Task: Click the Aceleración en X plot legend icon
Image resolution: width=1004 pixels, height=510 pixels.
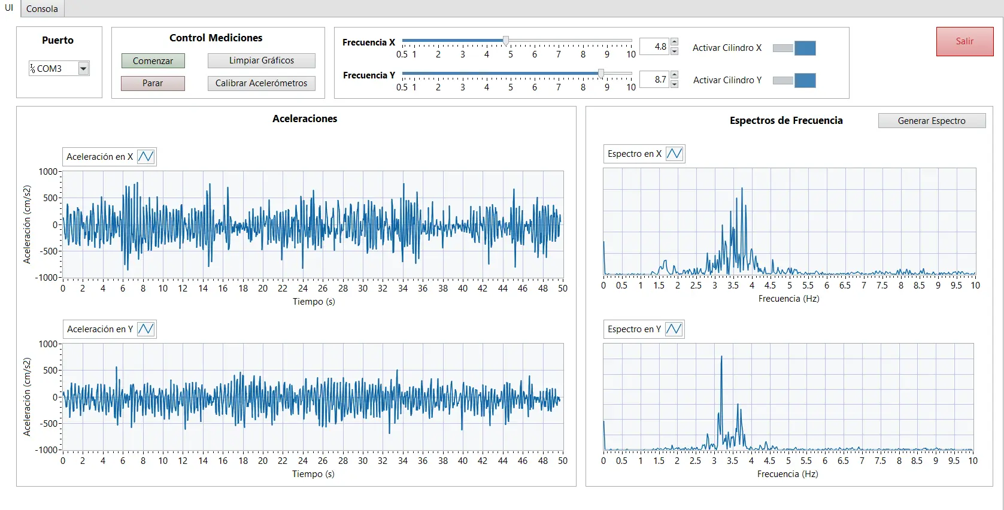Action: 145,157
